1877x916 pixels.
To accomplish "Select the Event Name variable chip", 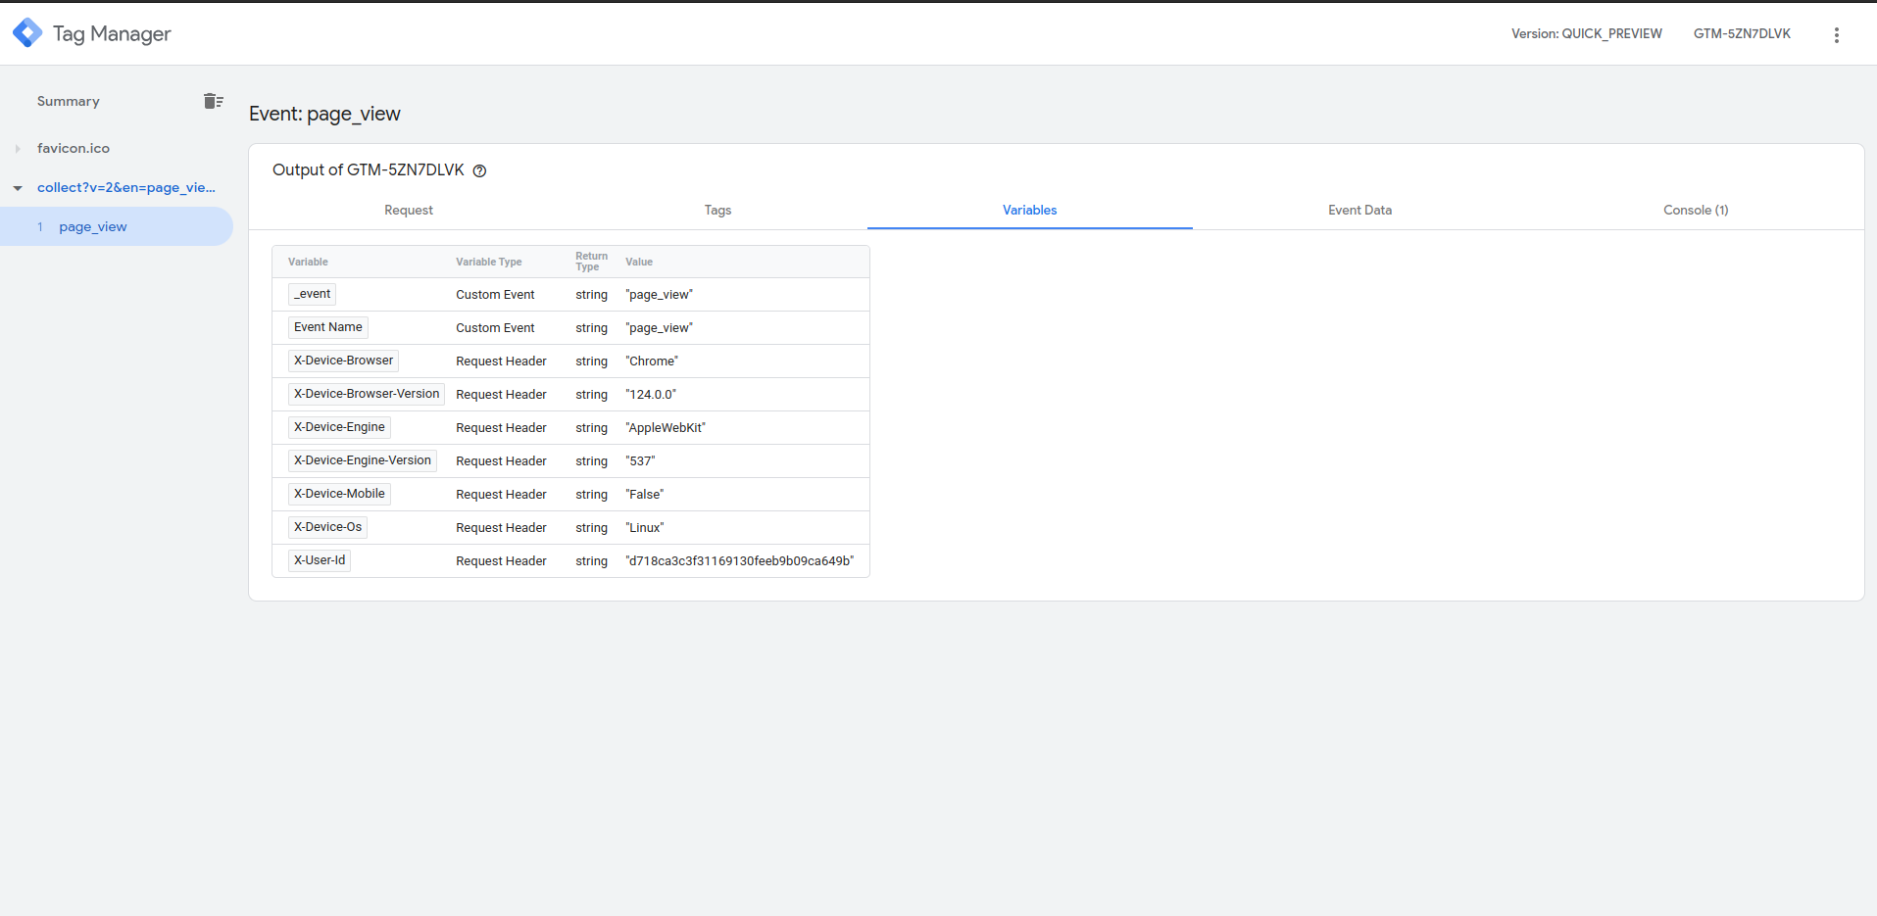I will [x=327, y=326].
